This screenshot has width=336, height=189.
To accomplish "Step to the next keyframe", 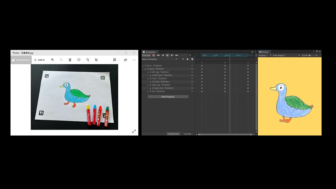I will point(172,55).
